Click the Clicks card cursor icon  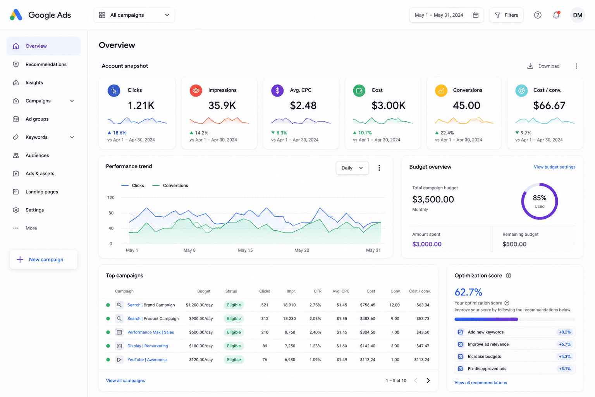(114, 91)
